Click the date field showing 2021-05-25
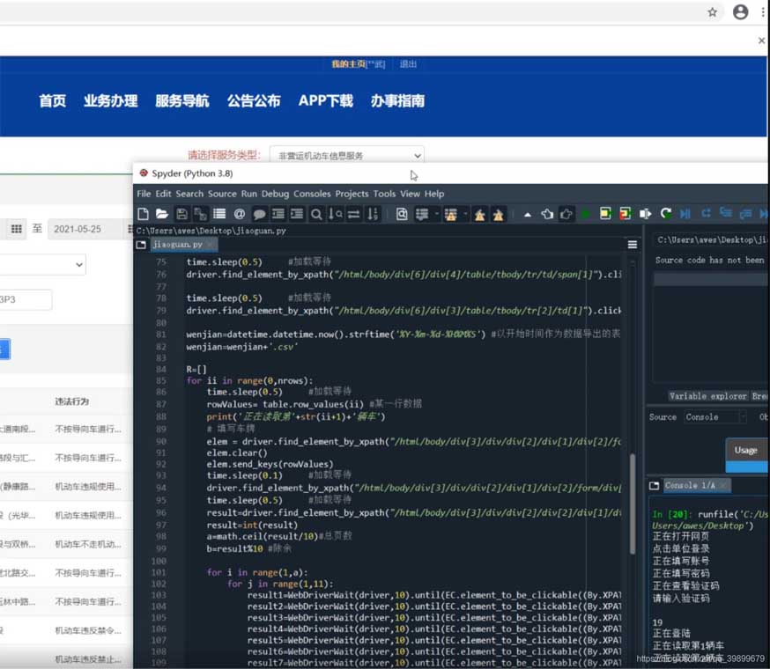The height and width of the screenshot is (669, 770). [x=78, y=229]
